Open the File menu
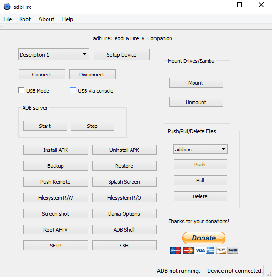272x277 pixels. pos(8,19)
